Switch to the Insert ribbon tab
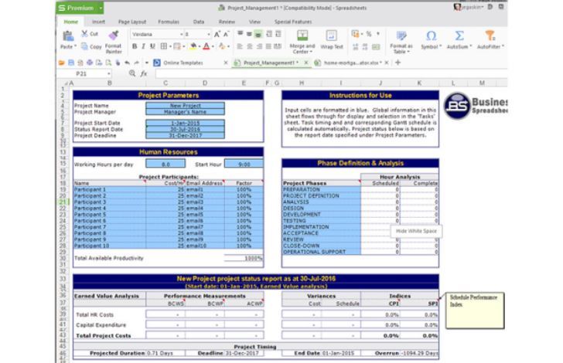 pyautogui.click(x=98, y=22)
